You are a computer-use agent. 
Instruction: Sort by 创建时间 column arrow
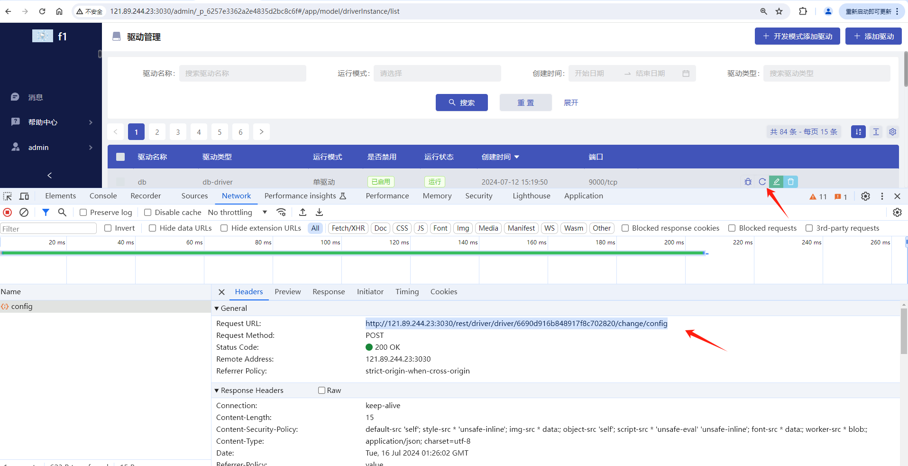click(x=517, y=157)
